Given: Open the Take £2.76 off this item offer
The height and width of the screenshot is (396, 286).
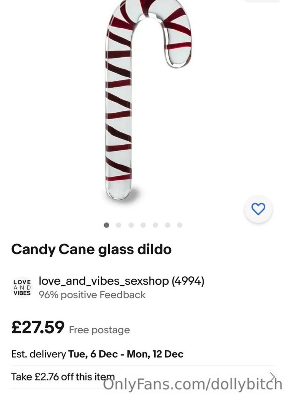Looking at the screenshot, I should click(x=63, y=377).
